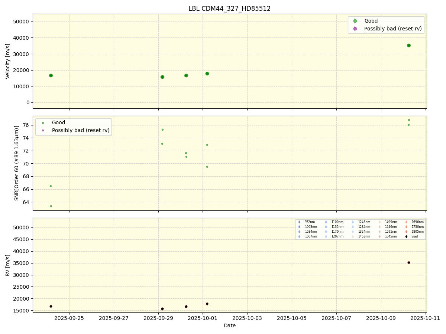
Task: Click the black vrad legend marker
Action: [406, 236]
